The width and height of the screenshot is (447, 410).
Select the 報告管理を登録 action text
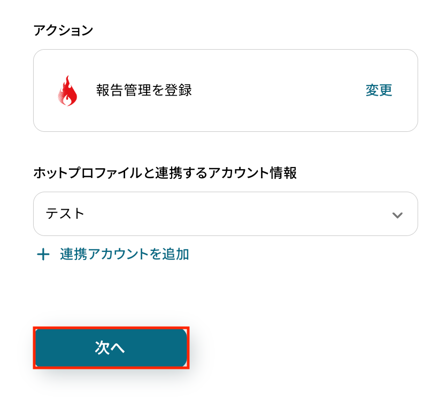pos(144,90)
